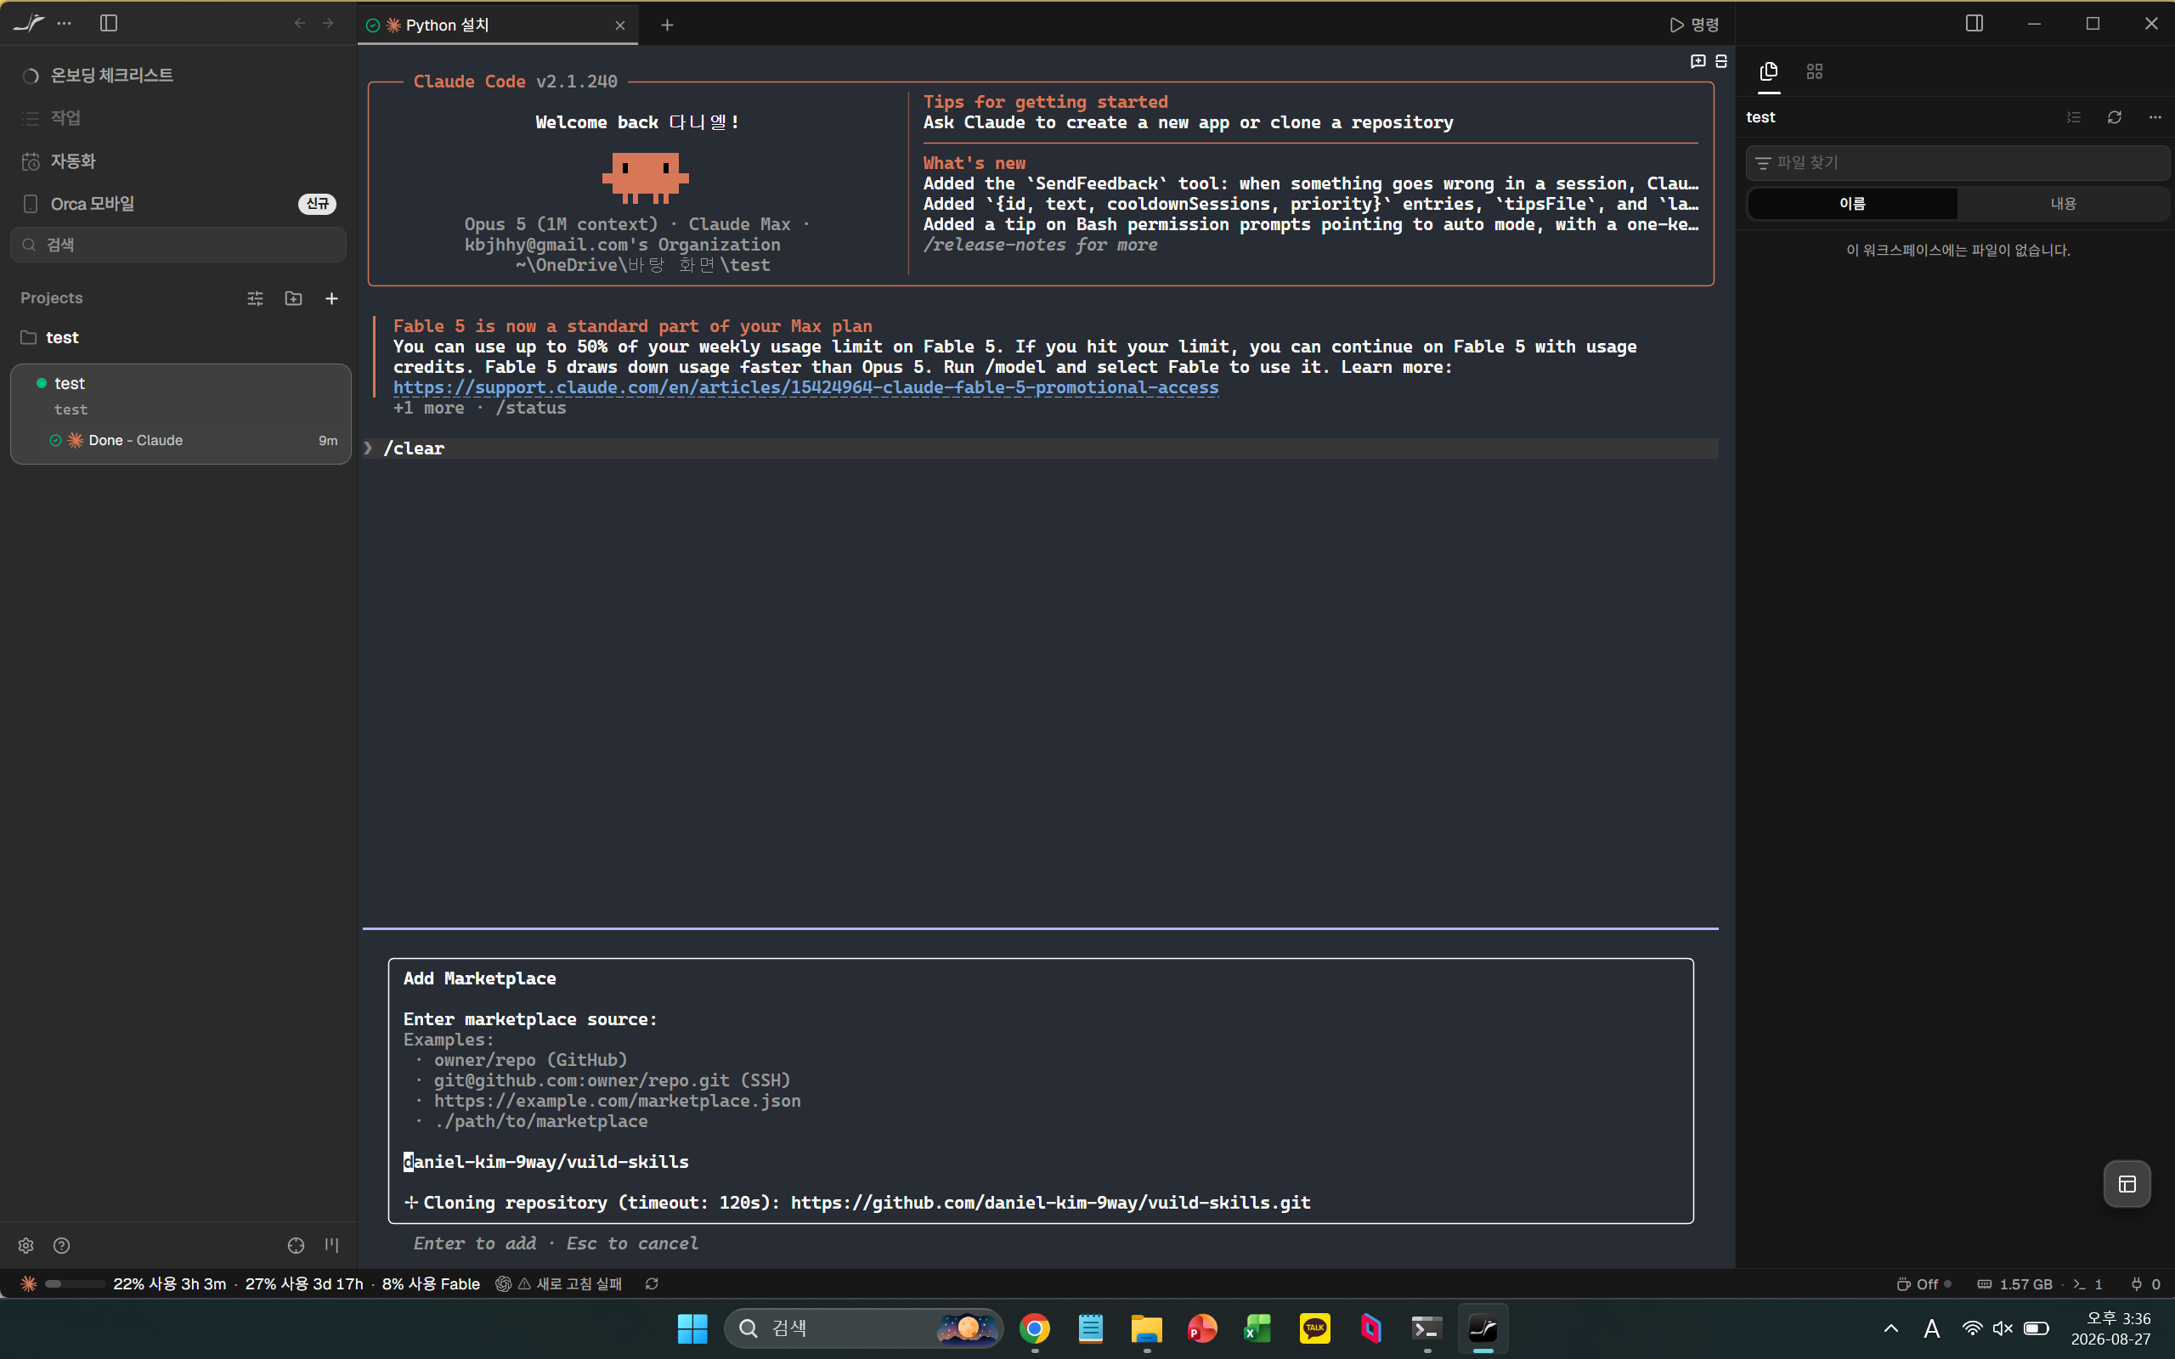
Task: Open the terminal app from the taskbar
Action: (x=1427, y=1328)
